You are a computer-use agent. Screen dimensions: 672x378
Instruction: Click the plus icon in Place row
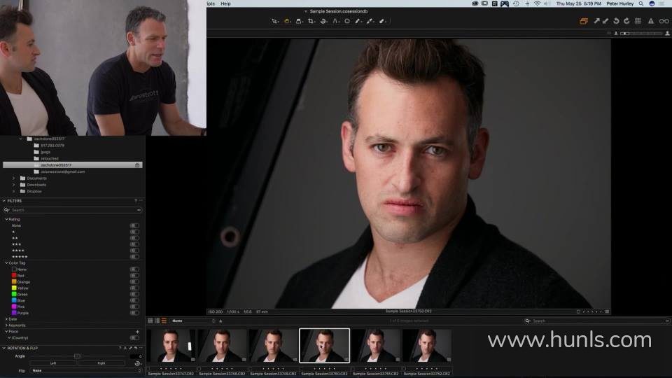pyautogui.click(x=138, y=332)
